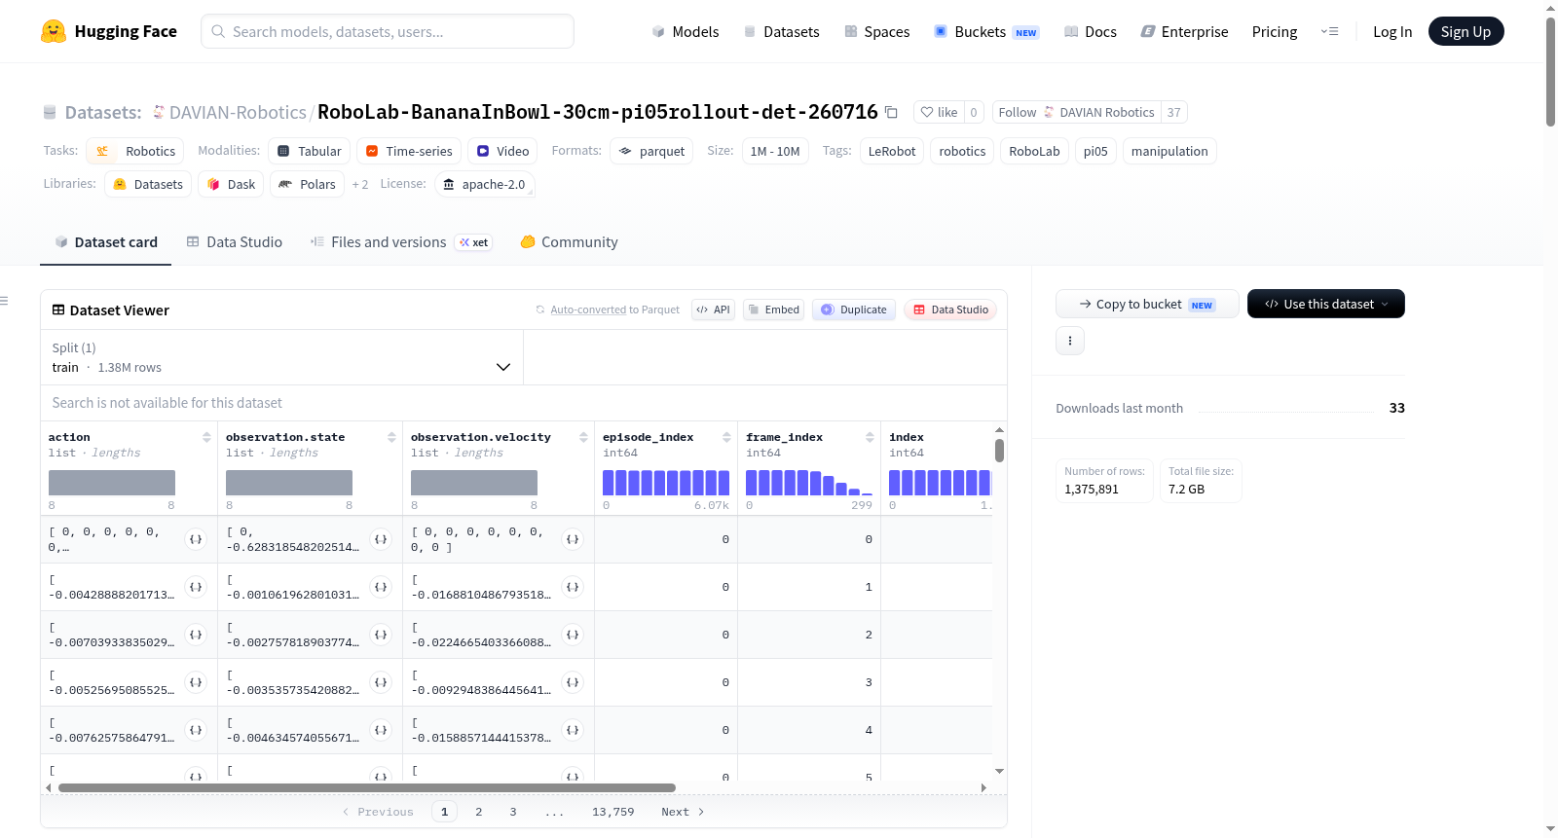1558x838 pixels.
Task: Open the three-dot more options button
Action: 1070,341
